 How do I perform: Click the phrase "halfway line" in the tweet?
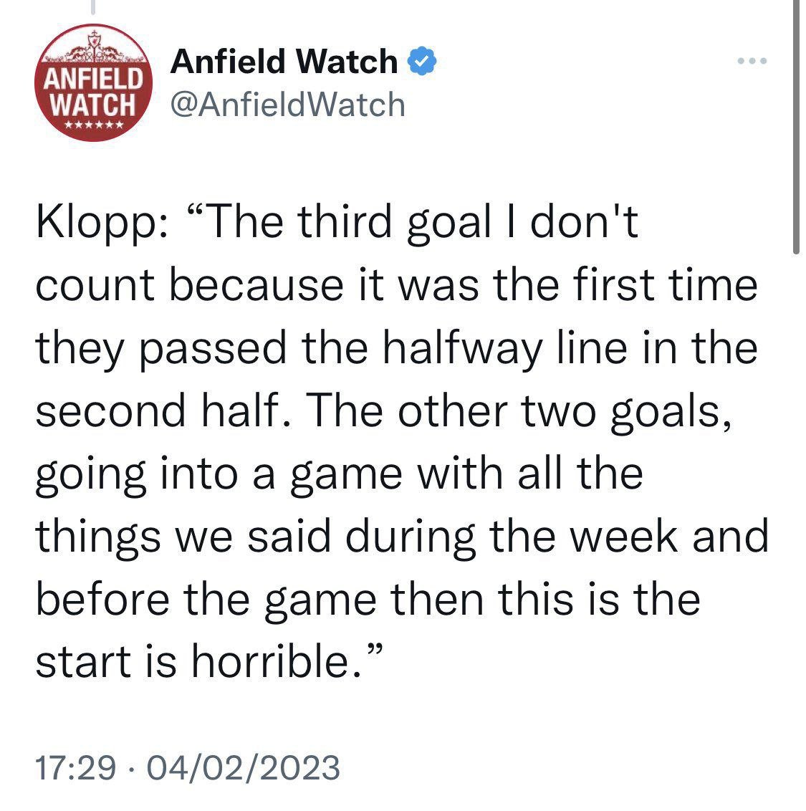pyautogui.click(x=505, y=349)
